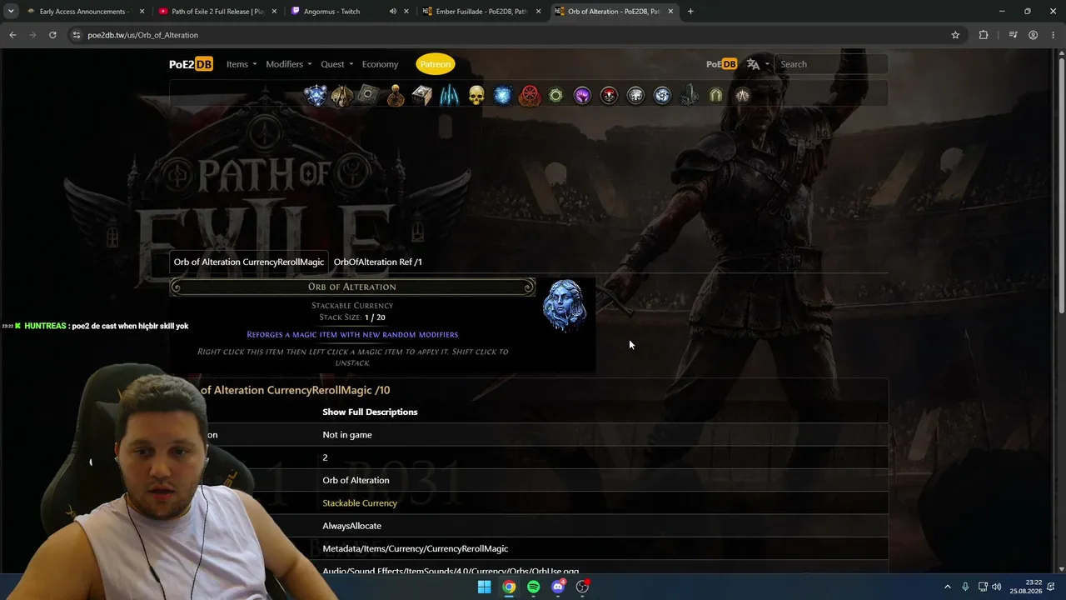The image size is (1066, 600).
Task: Switch to the Angormus - Twitch tab
Action: (350, 12)
